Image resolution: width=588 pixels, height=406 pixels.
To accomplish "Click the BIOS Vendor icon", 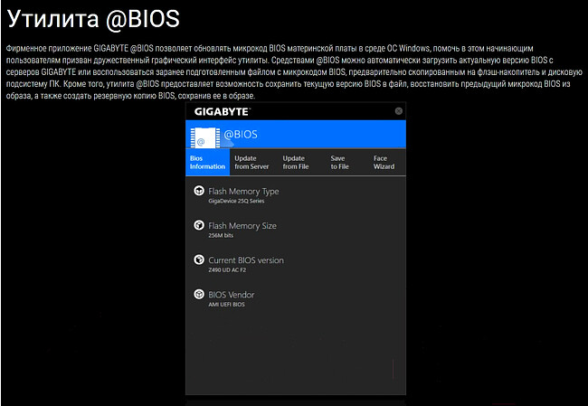I will coord(199,294).
